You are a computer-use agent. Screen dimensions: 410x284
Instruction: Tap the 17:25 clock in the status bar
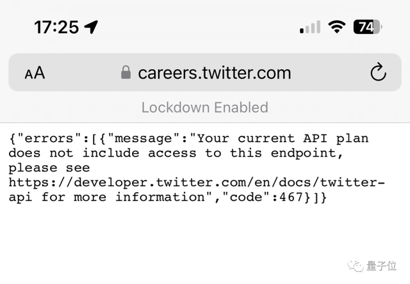click(x=56, y=27)
